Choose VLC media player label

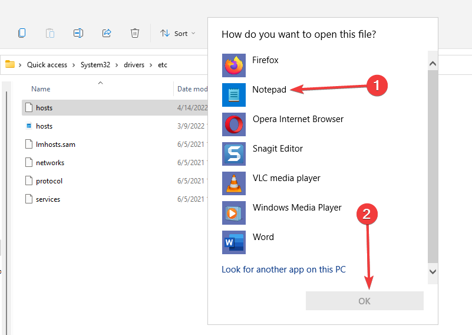[286, 178]
